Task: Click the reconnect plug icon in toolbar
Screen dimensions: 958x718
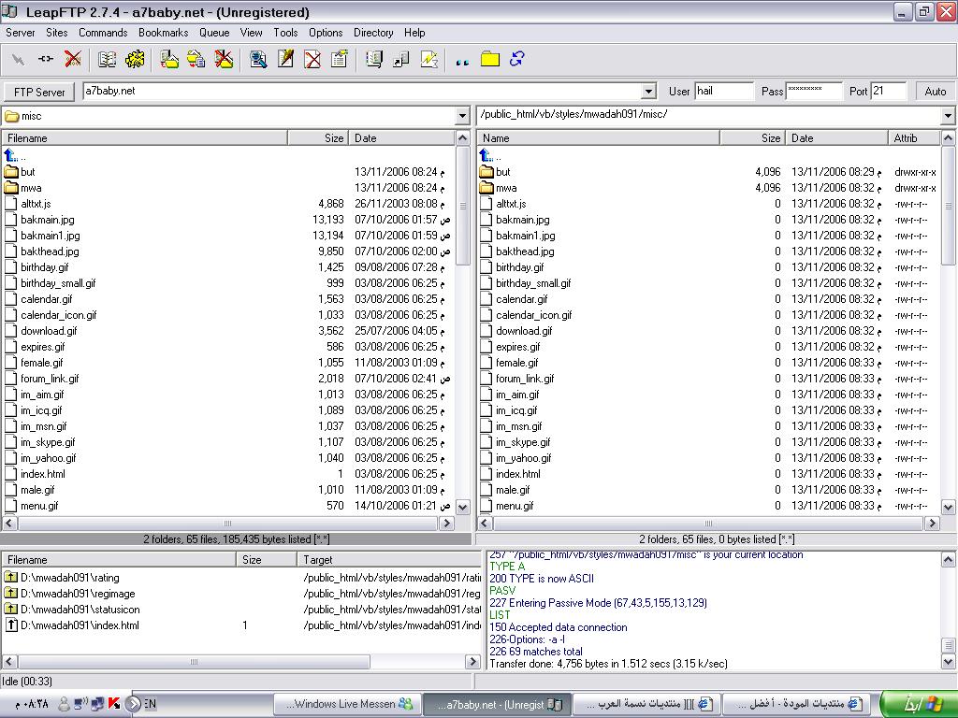Action: pyautogui.click(x=45, y=59)
